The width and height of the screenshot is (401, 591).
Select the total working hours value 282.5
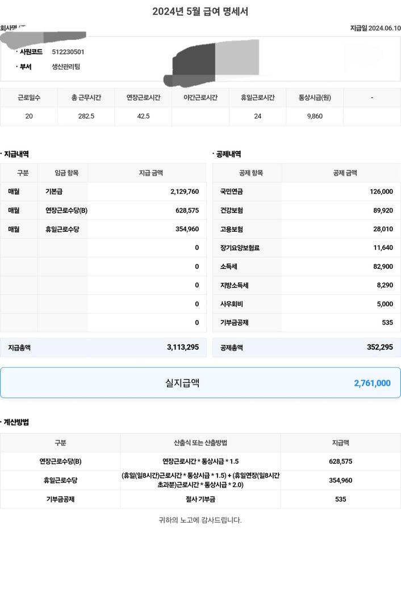click(86, 116)
